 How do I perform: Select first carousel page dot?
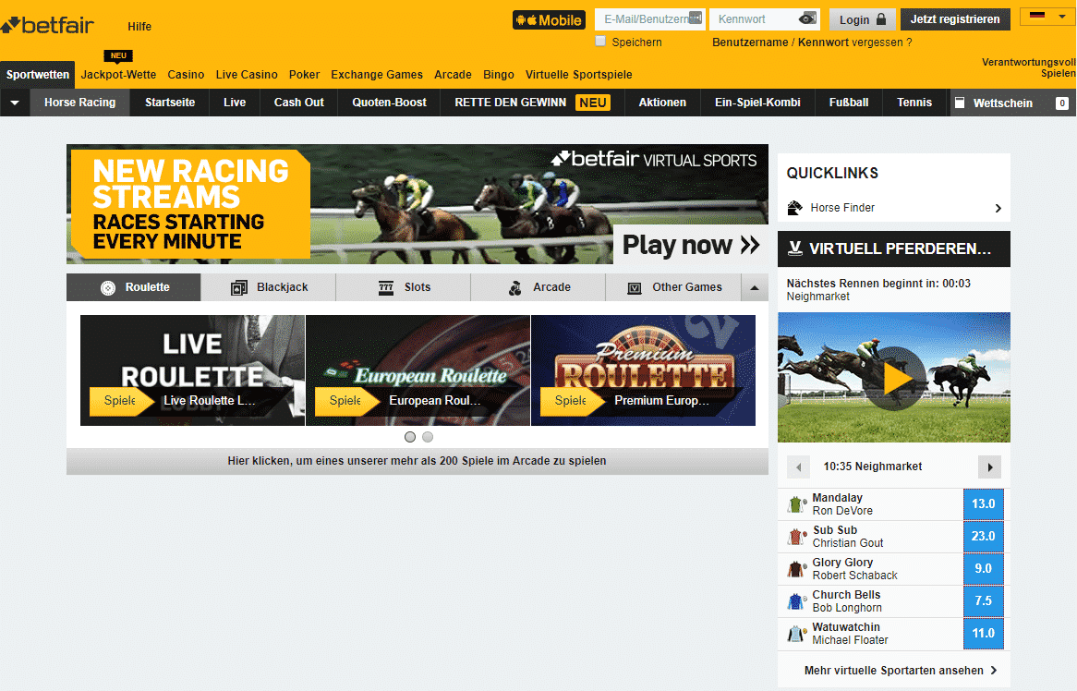pyautogui.click(x=410, y=437)
